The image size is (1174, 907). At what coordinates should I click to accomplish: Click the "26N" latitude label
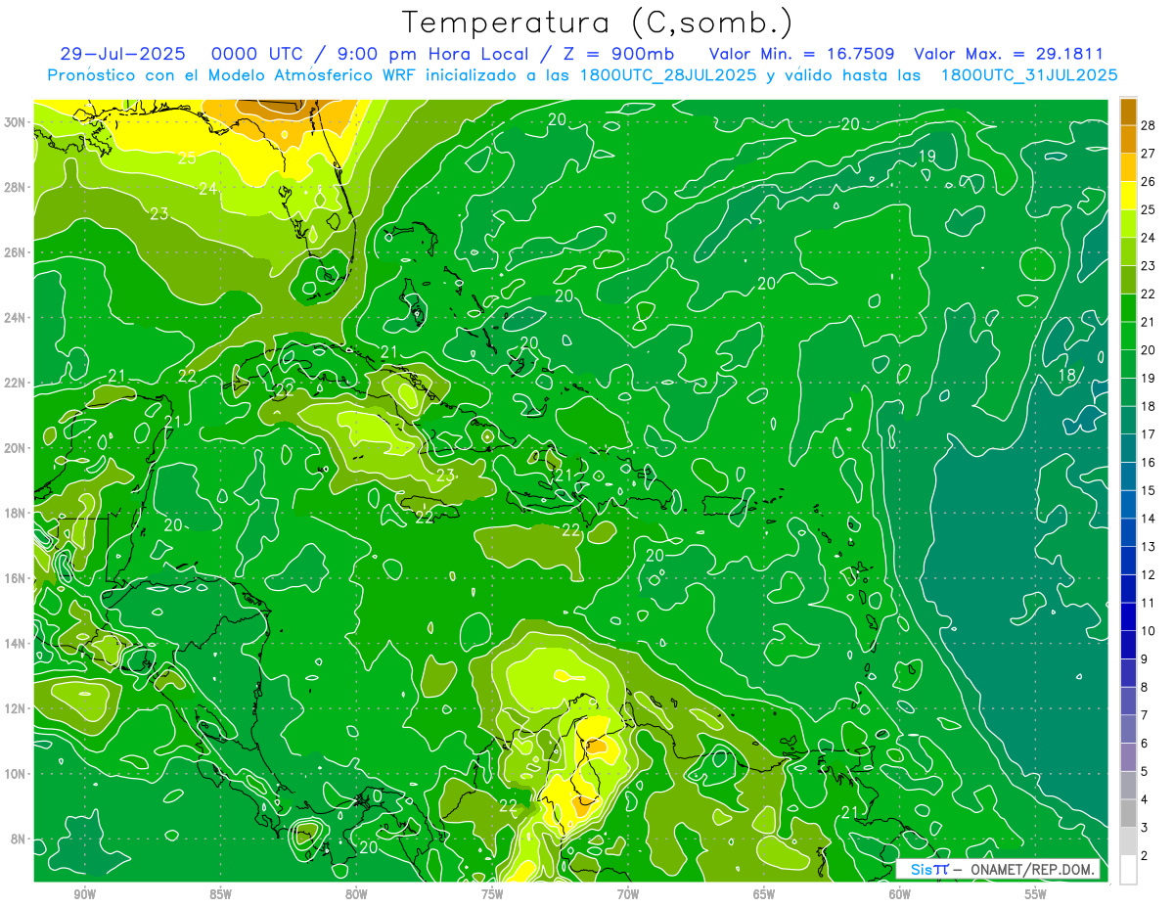point(17,252)
